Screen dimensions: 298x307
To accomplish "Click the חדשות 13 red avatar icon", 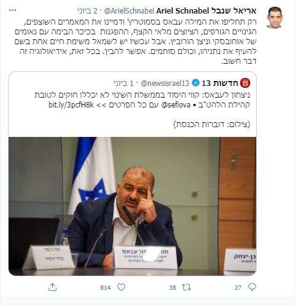I will click(245, 83).
